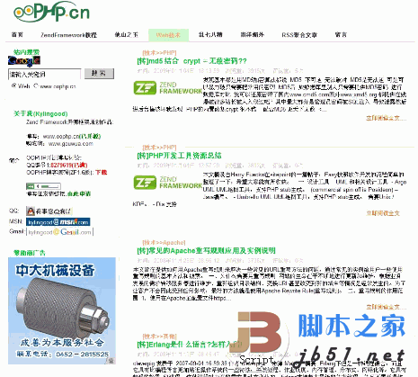
Task: Click the Gmail email badge
Action: click(60, 232)
